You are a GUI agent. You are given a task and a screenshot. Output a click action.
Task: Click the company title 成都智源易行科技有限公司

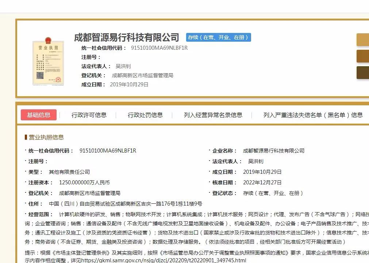(127, 37)
